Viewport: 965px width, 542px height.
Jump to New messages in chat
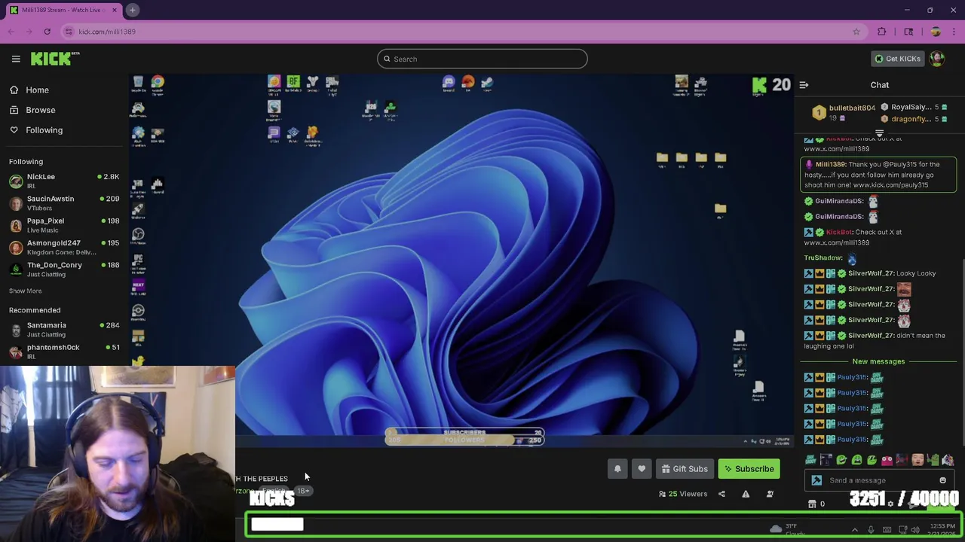[878, 361]
